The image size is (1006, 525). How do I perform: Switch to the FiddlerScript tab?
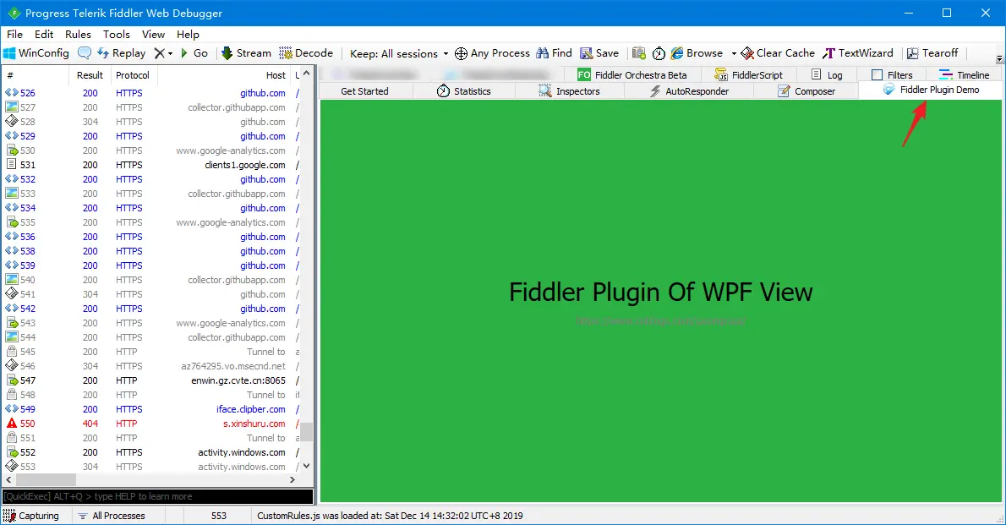click(x=749, y=75)
